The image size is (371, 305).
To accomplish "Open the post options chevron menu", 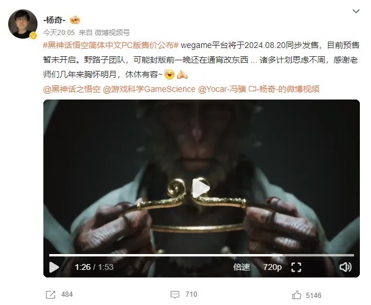I will point(356,11).
